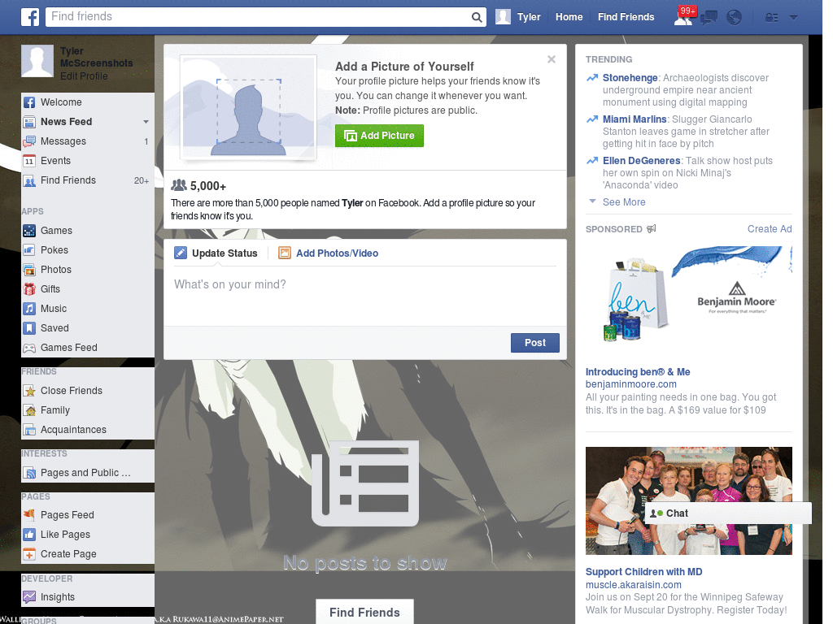
Task: Click the benjaminmoore.com link
Action: pyautogui.click(x=631, y=384)
